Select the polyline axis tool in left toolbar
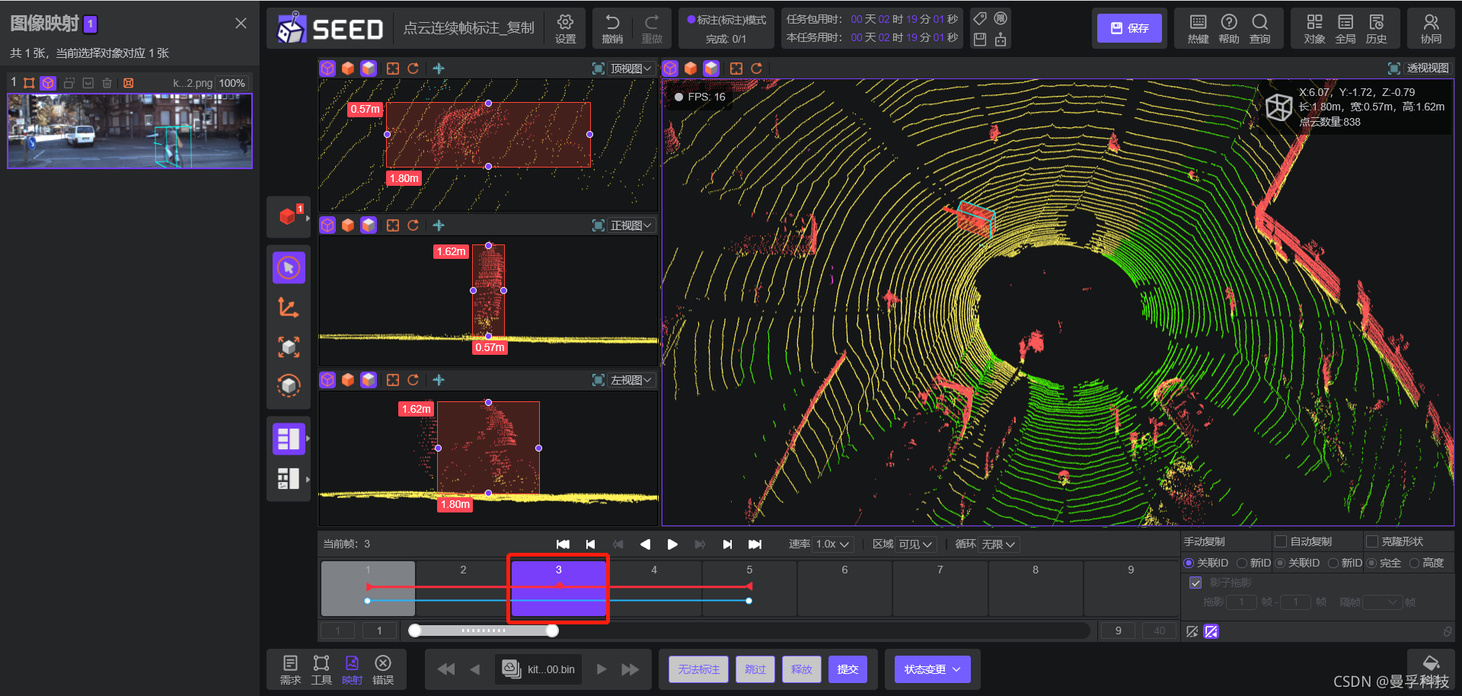The image size is (1462, 696). coord(289,308)
